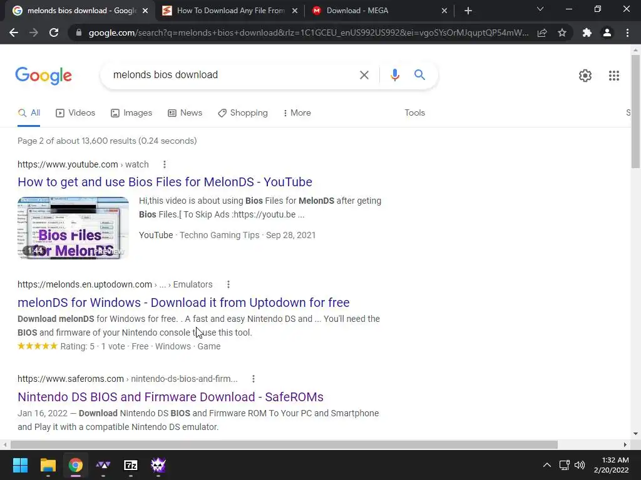The height and width of the screenshot is (480, 641).
Task: Show hidden system tray icons
Action: [x=546, y=465]
